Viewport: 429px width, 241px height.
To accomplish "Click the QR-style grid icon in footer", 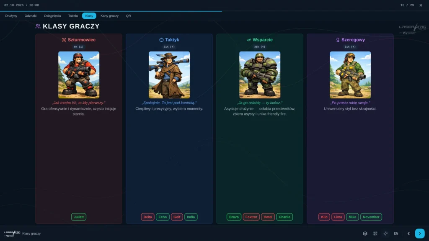I will coord(375,233).
